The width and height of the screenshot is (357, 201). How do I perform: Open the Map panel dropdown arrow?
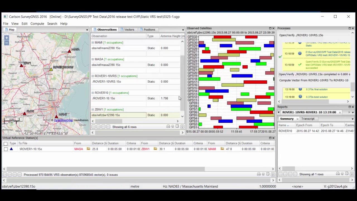point(87,30)
